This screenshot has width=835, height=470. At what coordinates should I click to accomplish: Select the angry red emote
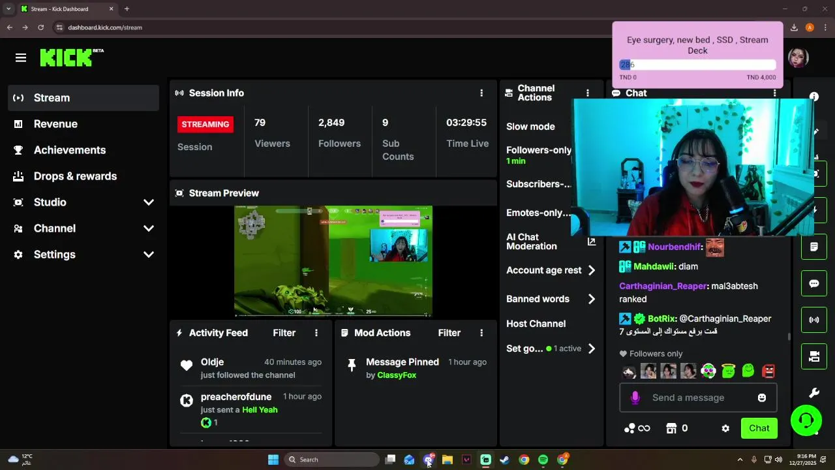(768, 371)
